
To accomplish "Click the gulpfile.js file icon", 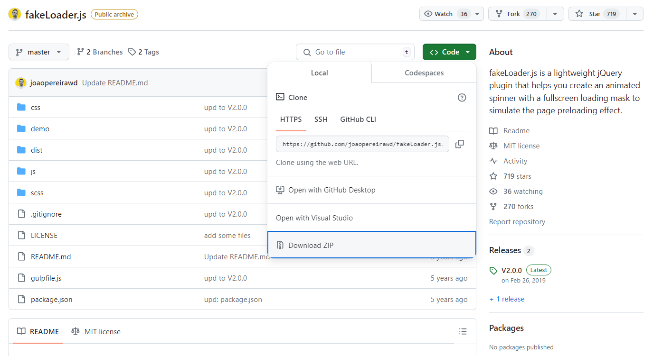I will (x=21, y=278).
